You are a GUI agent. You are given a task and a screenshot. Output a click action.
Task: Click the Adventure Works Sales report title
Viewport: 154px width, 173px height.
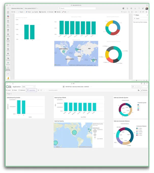pyautogui.click(x=17, y=8)
